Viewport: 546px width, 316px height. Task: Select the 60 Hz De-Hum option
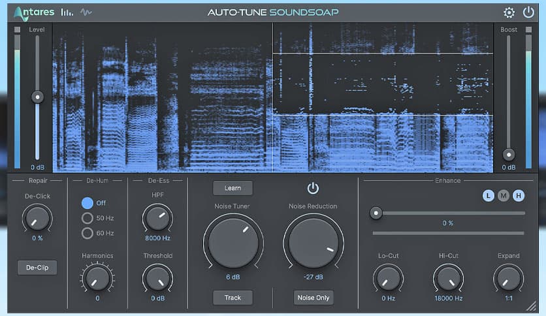(x=87, y=233)
